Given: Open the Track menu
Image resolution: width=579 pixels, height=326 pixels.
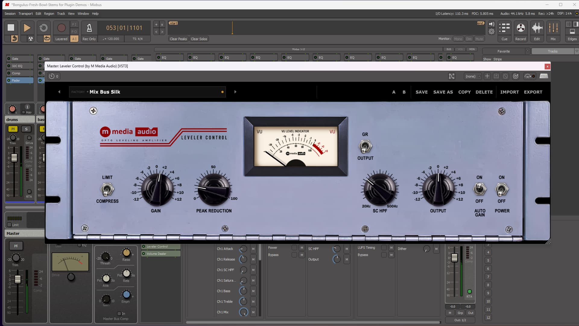Looking at the screenshot, I should point(61,14).
